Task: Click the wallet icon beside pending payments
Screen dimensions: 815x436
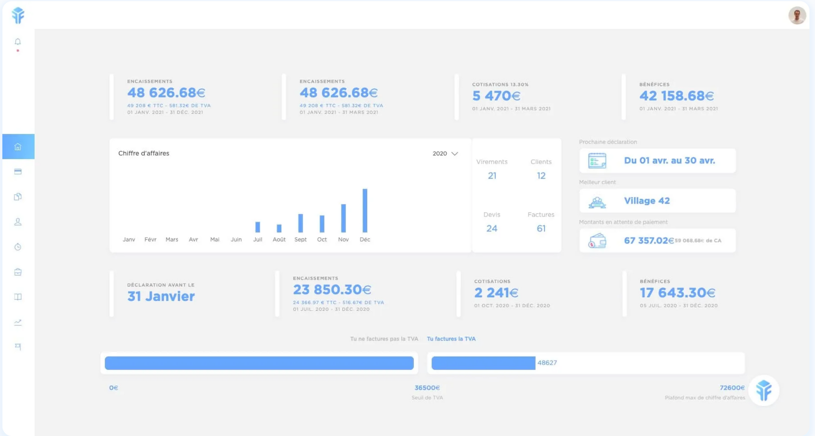Action: [597, 240]
